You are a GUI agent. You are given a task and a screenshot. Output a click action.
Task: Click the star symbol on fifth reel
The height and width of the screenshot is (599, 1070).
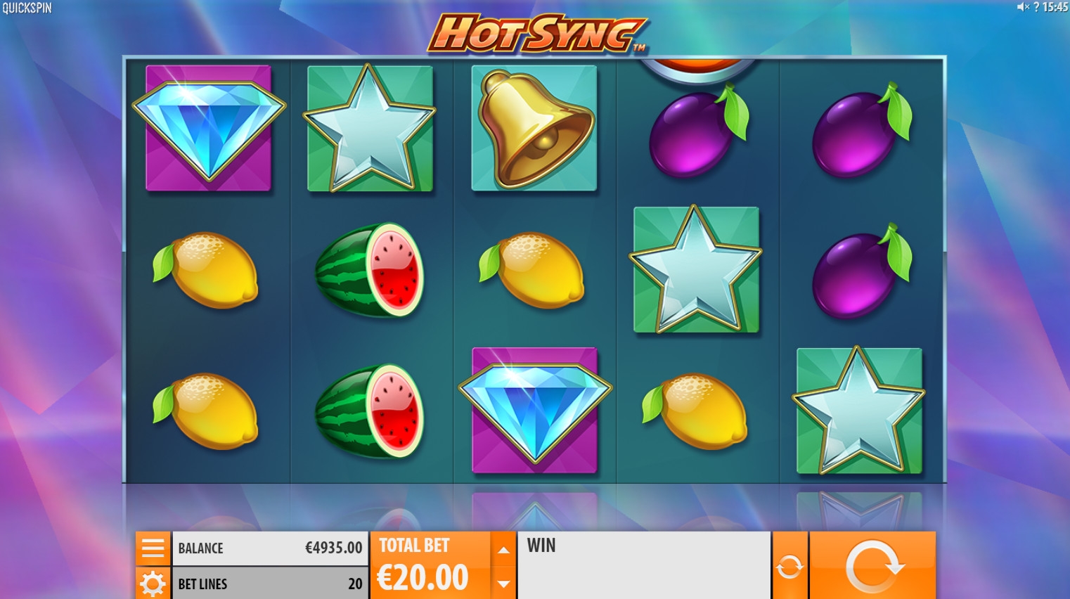coord(858,411)
